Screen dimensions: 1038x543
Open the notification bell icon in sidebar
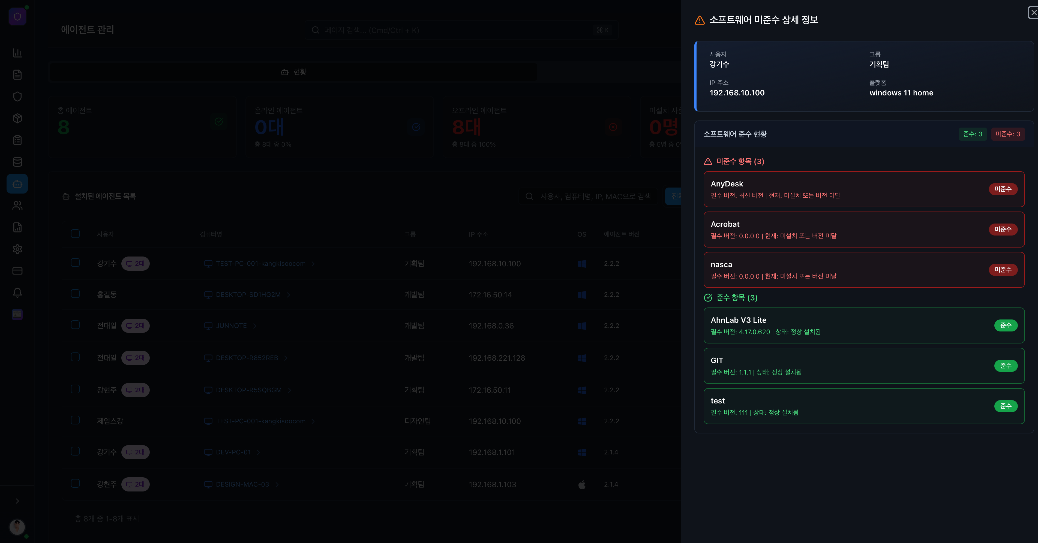(17, 292)
